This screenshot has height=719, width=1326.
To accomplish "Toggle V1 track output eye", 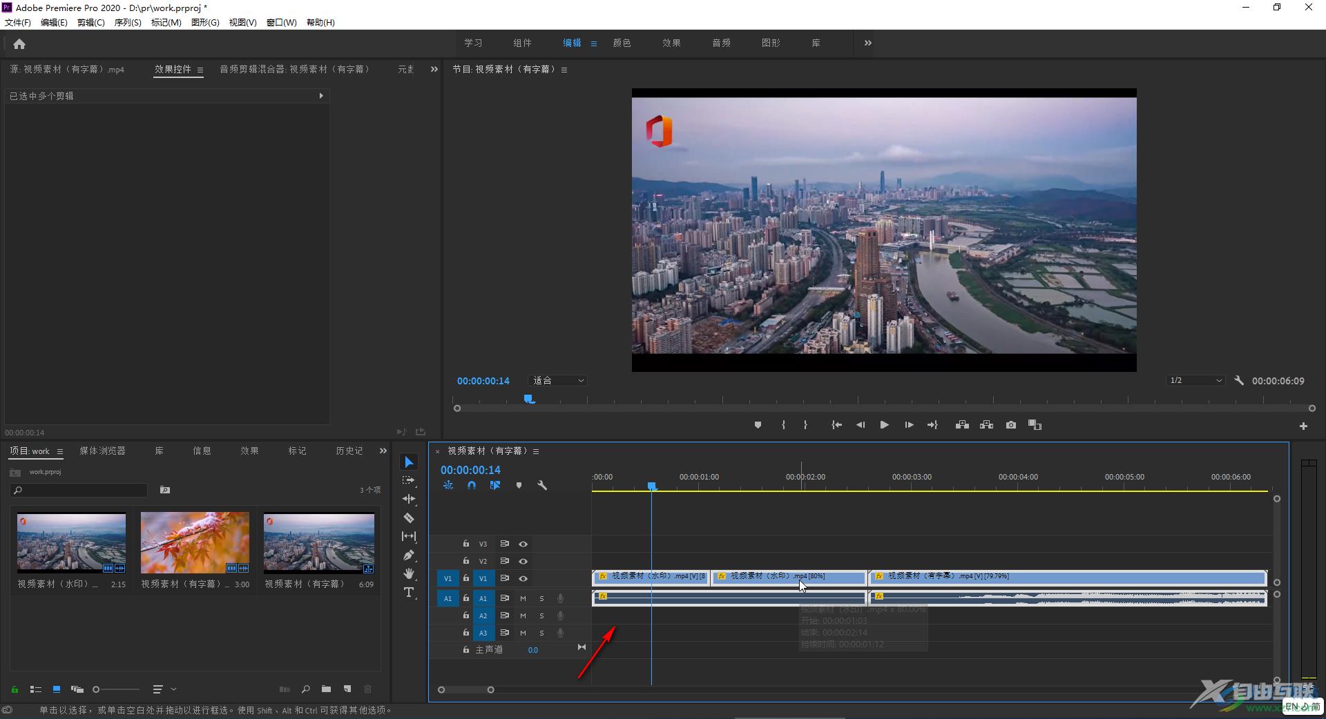I will [x=523, y=578].
